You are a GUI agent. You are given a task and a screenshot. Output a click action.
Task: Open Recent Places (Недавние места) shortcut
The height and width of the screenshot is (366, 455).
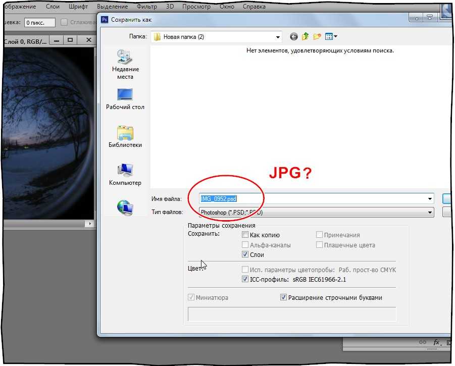coord(125,65)
